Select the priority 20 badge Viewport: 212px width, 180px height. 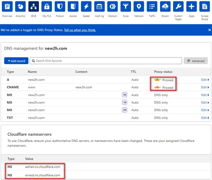124,110
